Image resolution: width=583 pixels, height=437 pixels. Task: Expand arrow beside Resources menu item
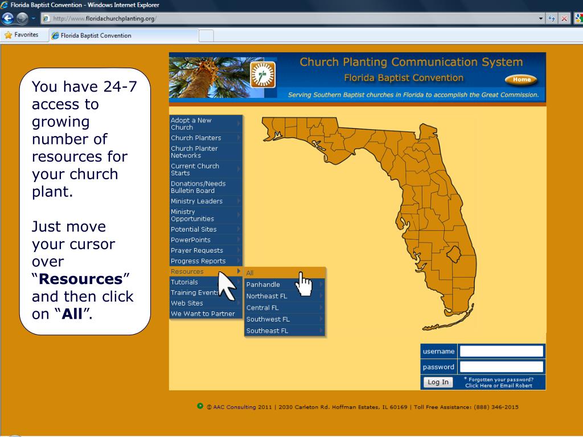coord(239,271)
